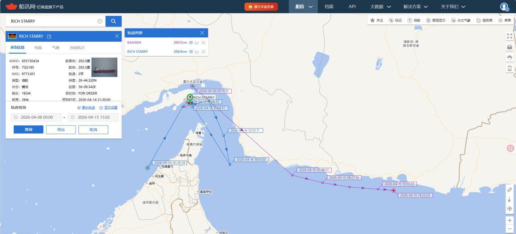The width and height of the screenshot is (516, 234).
Task: Expand the Big Data dropdown menu
Action: (x=380, y=6)
